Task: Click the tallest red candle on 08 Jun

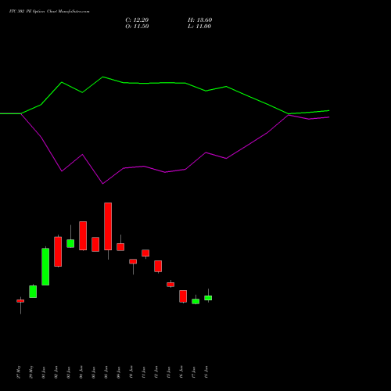Action: point(108,226)
